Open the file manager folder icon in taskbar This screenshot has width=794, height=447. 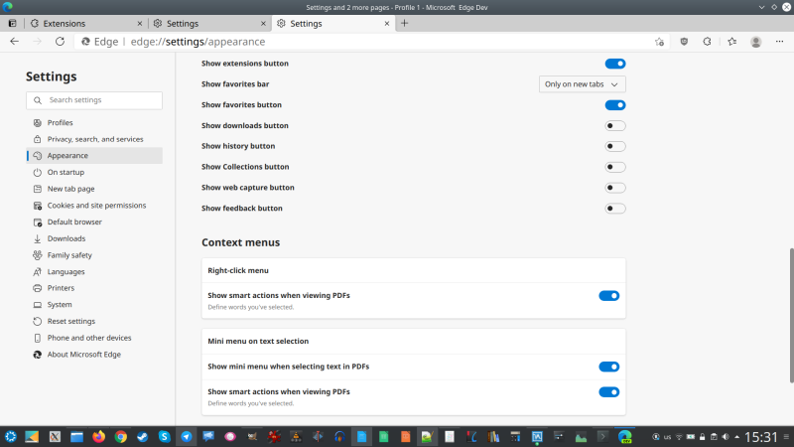pos(76,436)
